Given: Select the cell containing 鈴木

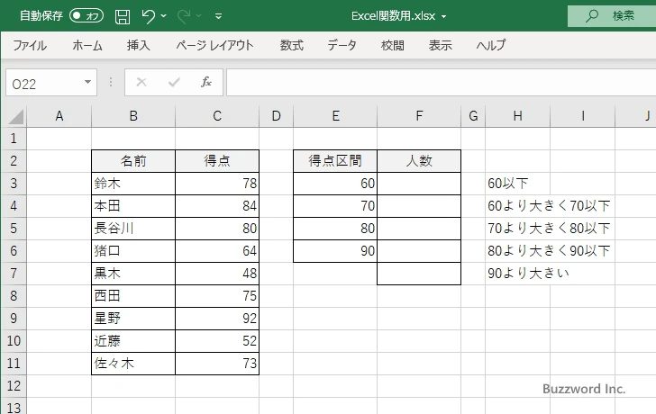Looking at the screenshot, I should (x=133, y=184).
